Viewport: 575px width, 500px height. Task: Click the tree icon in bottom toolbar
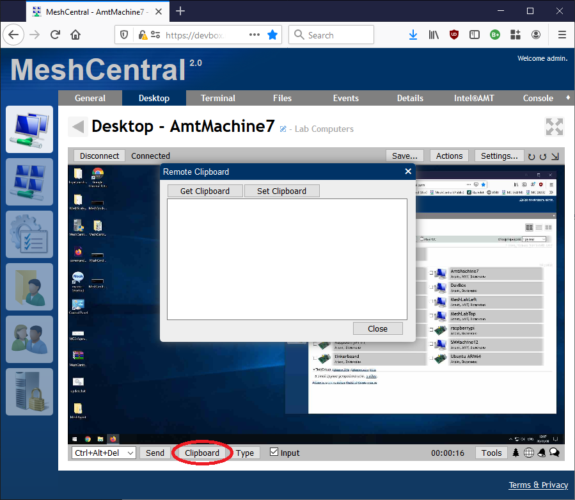516,453
